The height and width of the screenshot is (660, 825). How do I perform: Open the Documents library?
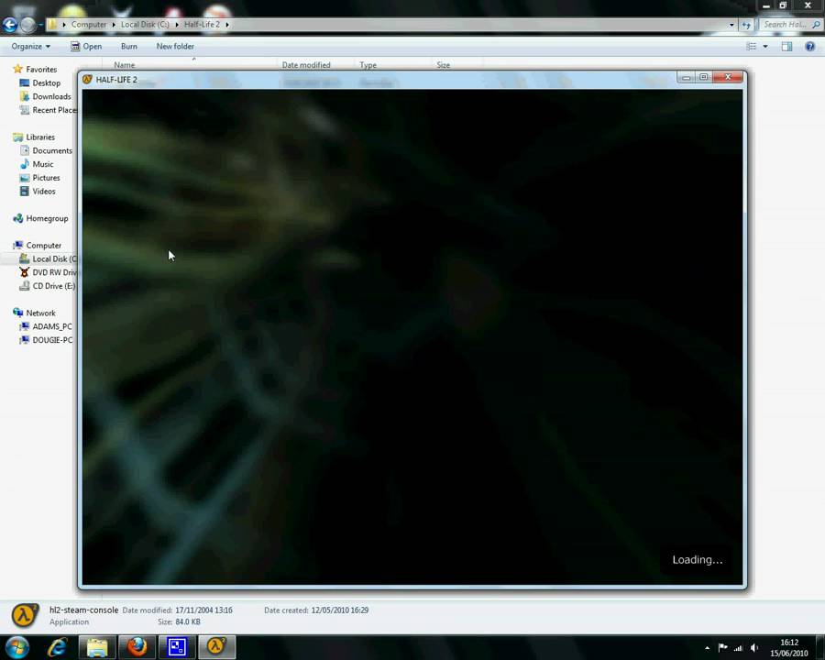click(47, 150)
